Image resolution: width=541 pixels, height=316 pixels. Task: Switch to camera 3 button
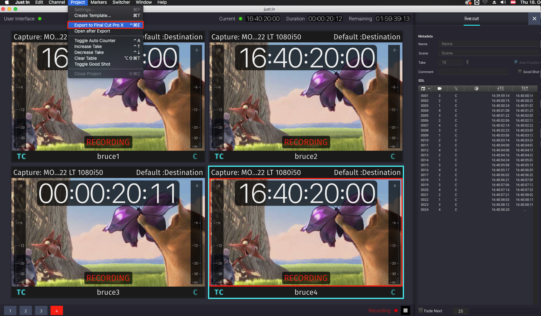(41, 311)
